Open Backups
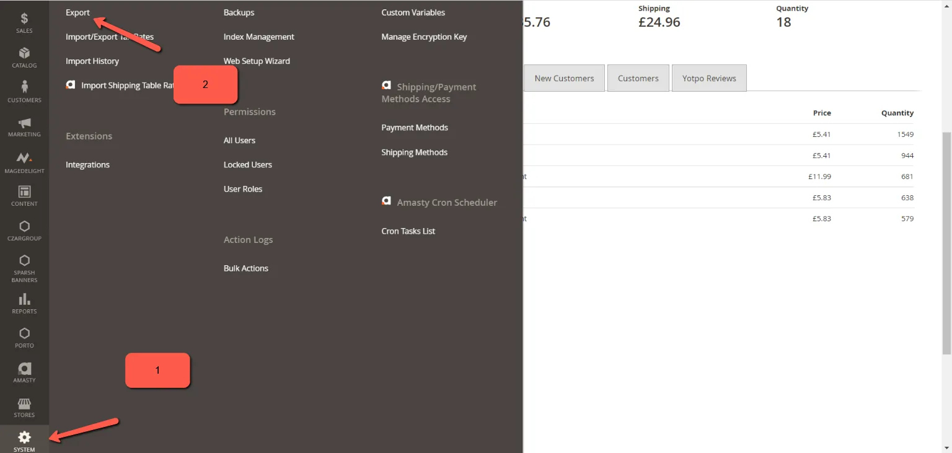 pyautogui.click(x=239, y=12)
